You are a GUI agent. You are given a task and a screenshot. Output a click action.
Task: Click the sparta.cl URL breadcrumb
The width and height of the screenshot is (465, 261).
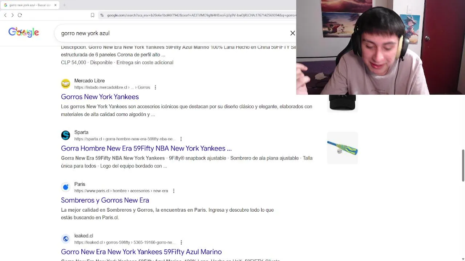tap(125, 139)
